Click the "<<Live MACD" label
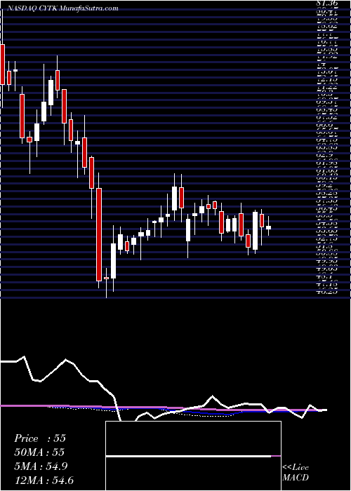The height and width of the screenshot is (491, 351). pos(296,473)
